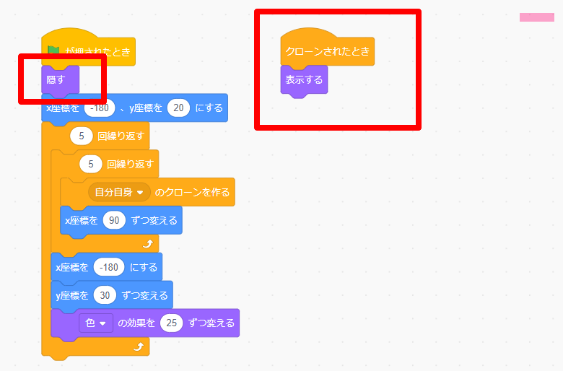Select the 隠す hide block

click(x=61, y=79)
